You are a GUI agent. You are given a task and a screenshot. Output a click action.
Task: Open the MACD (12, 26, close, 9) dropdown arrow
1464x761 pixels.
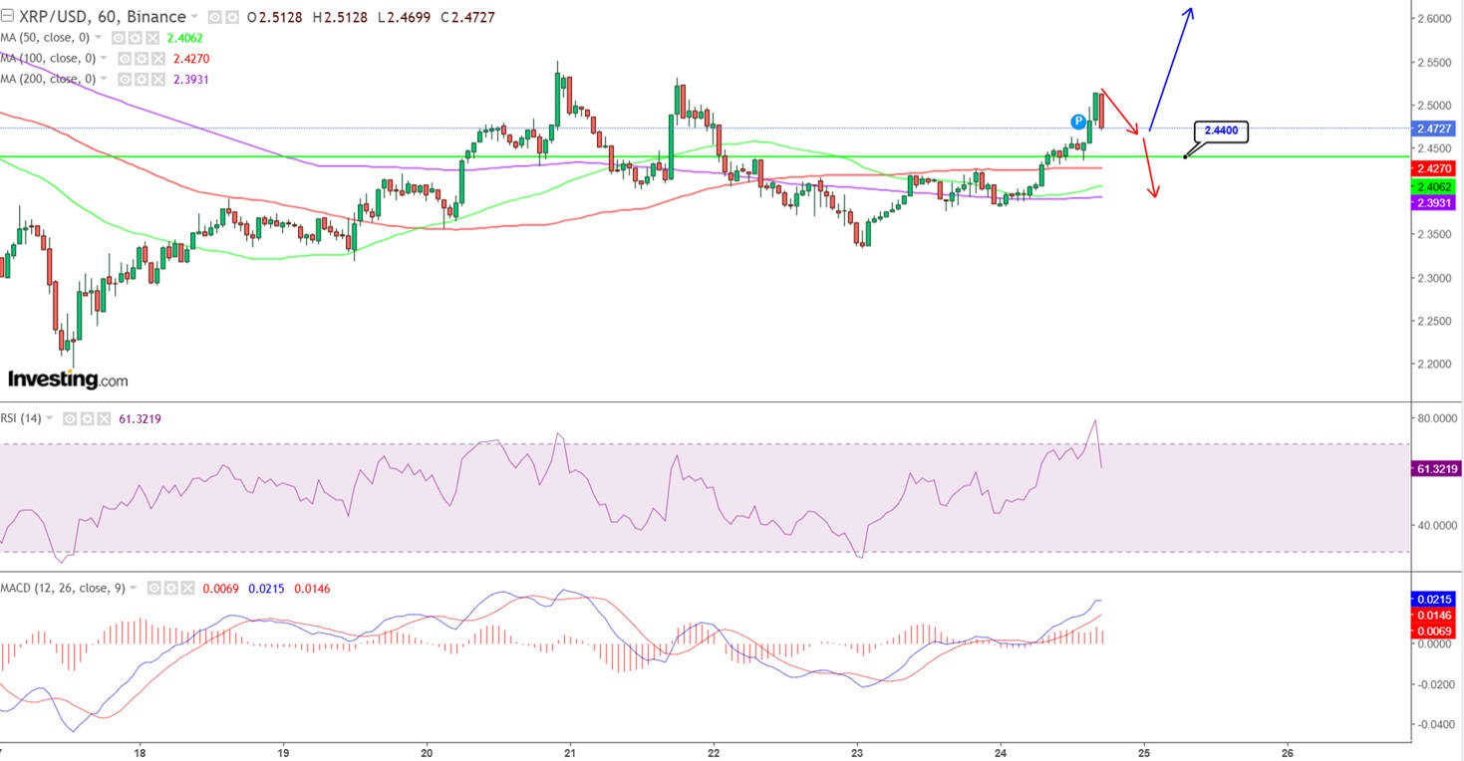tap(136, 589)
